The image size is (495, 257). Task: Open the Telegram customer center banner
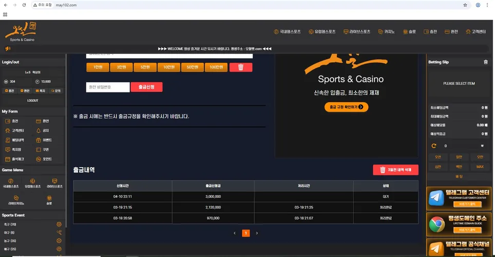point(459,198)
